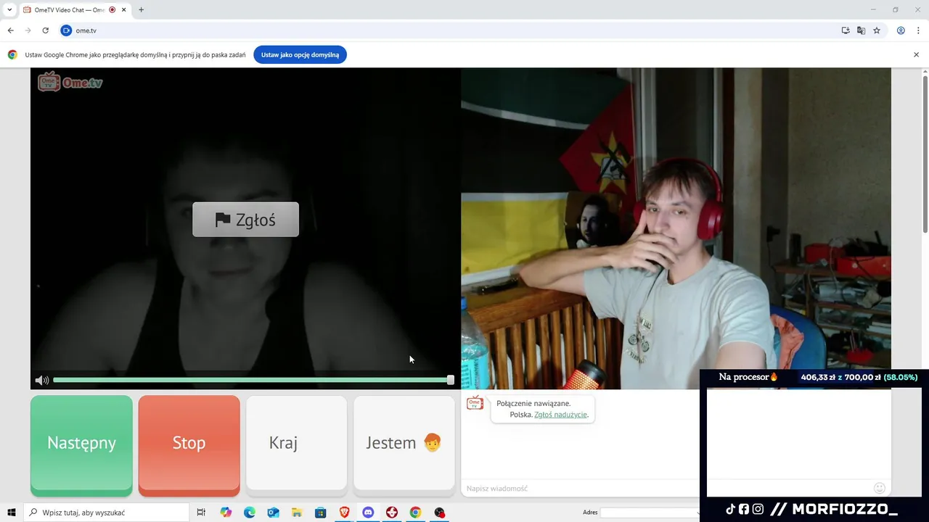Open Windows Start menu
This screenshot has height=522, width=929.
(11, 513)
